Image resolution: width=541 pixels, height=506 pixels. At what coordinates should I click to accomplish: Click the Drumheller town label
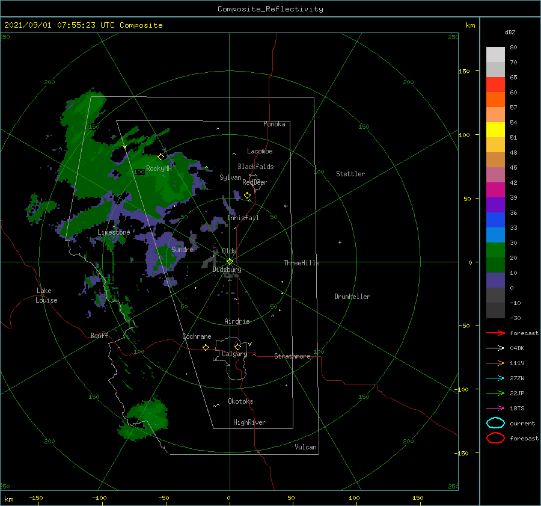[352, 297]
